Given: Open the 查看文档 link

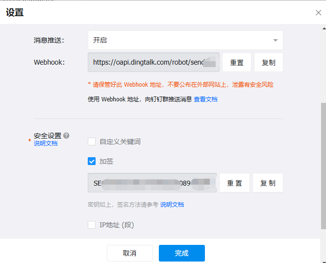Looking at the screenshot, I should (x=205, y=99).
